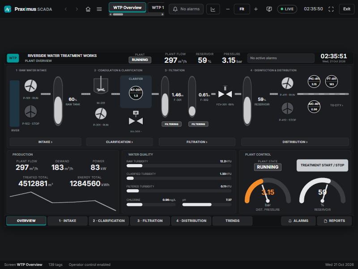Open the ALARMS page button
The height and width of the screenshot is (269, 358).
pos(298,221)
